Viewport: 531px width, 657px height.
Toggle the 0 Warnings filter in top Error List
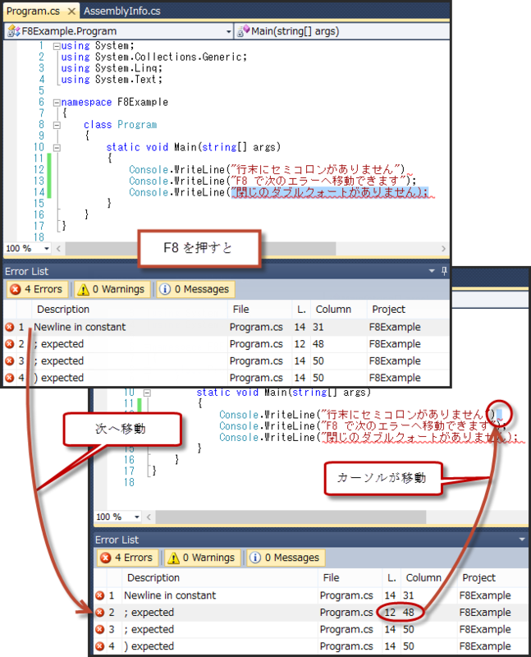coord(112,289)
